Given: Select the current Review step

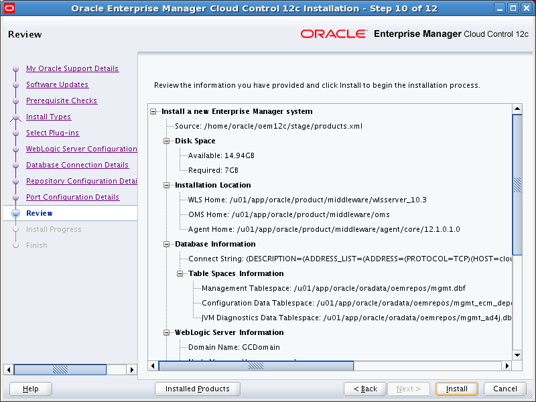Looking at the screenshot, I should coord(40,213).
